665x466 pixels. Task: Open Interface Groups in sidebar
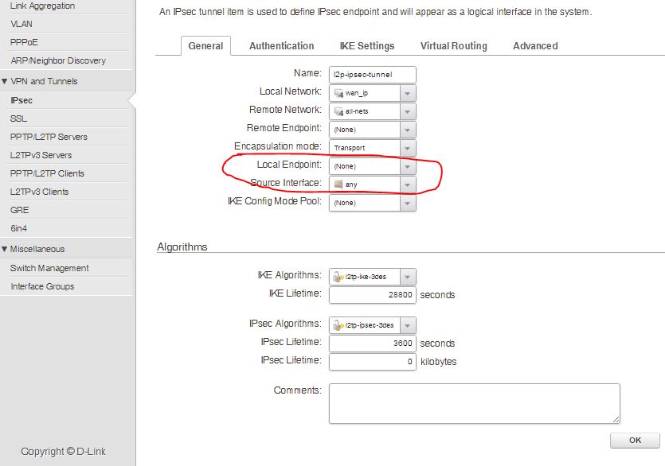pos(42,286)
